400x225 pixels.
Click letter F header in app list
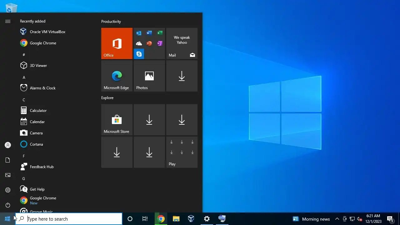click(24, 156)
